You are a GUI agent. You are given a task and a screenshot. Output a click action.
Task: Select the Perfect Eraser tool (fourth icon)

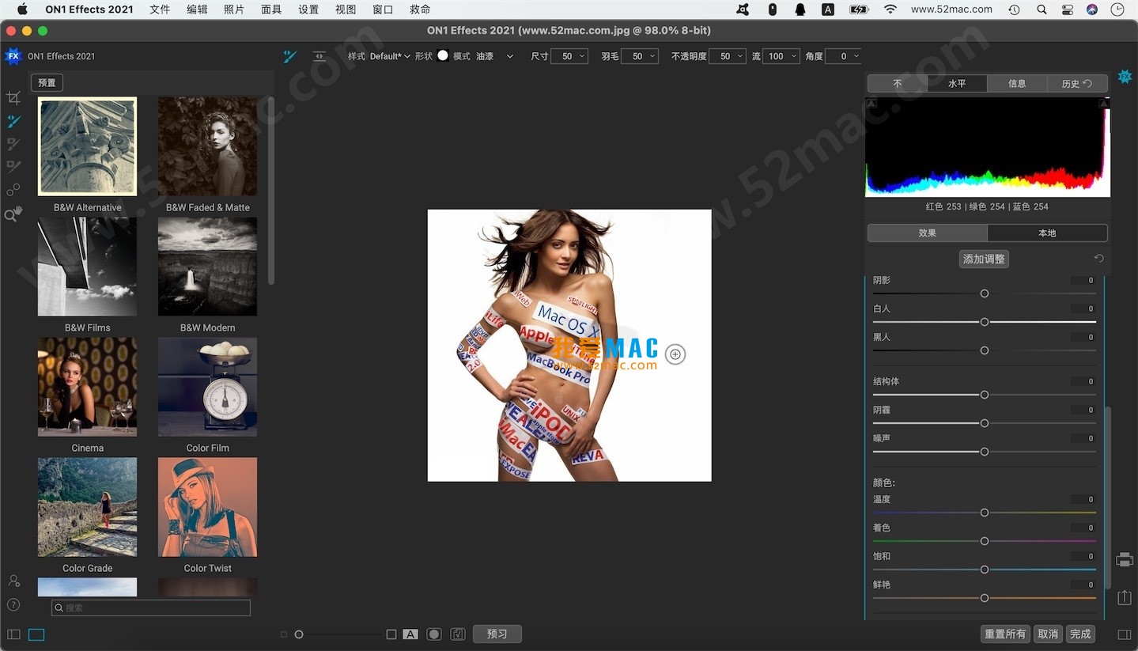(x=13, y=167)
